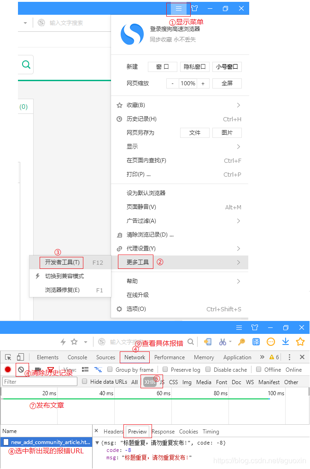Click the blue translate (译) icon
This screenshot has width=310, height=469.
pyautogui.click(x=256, y=342)
